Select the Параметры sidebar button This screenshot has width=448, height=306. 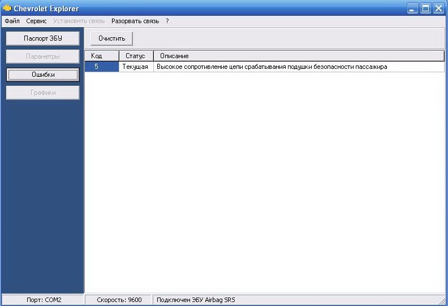click(x=43, y=56)
